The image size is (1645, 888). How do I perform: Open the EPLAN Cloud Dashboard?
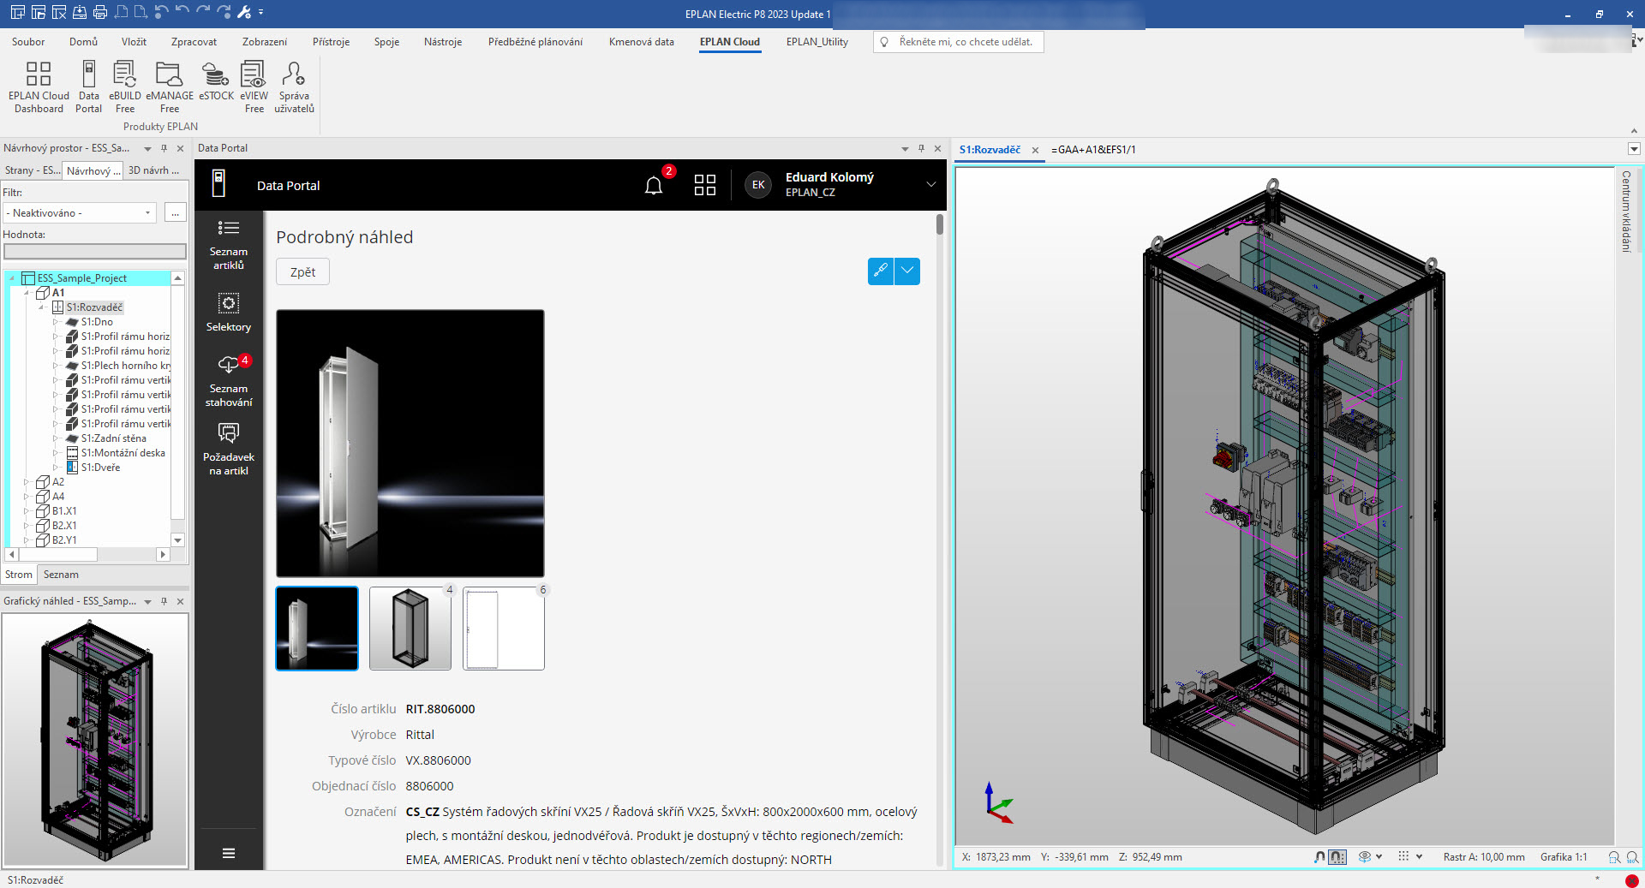pos(39,86)
